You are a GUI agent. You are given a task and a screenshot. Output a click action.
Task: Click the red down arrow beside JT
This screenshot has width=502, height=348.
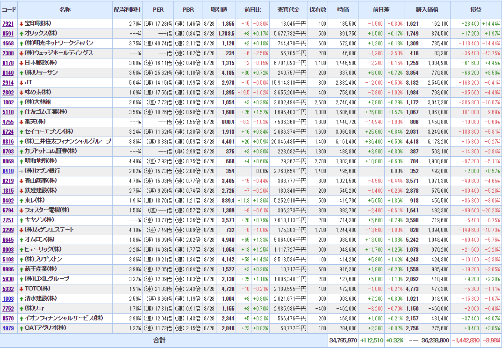[x=22, y=82]
